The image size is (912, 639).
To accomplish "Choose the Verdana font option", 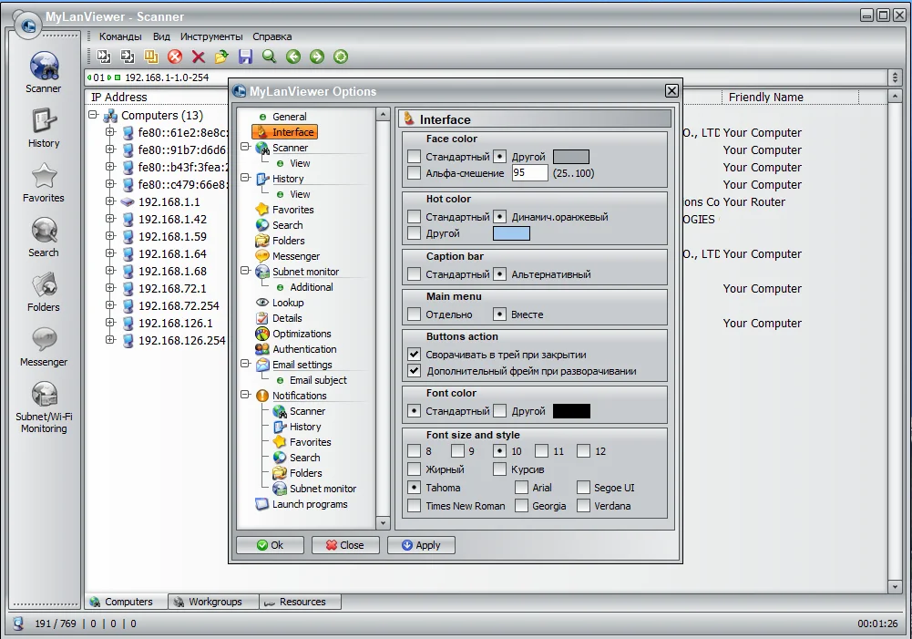I will (x=583, y=506).
